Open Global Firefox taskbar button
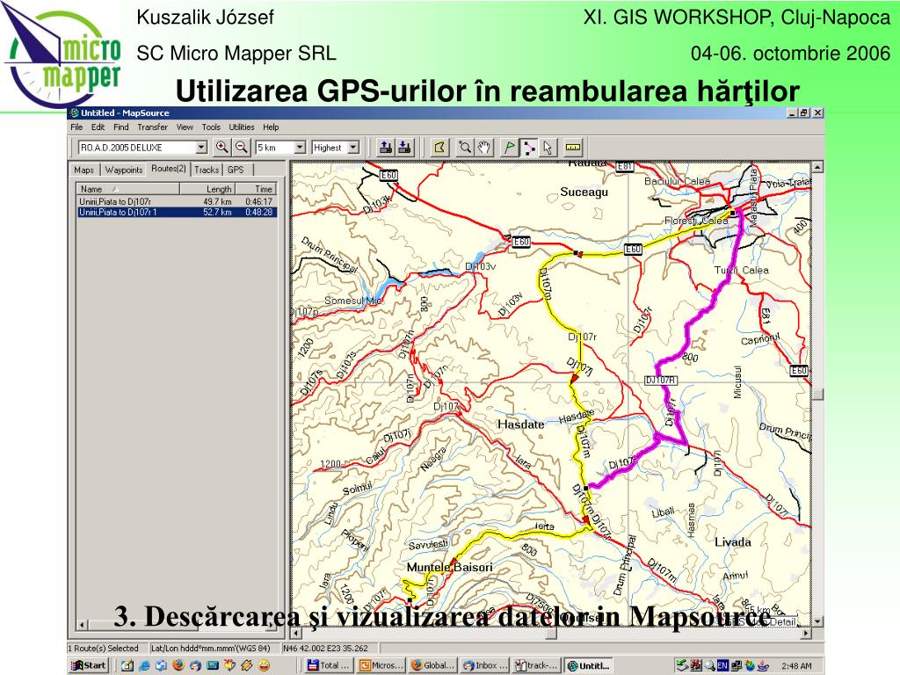The height and width of the screenshot is (675, 900). click(432, 665)
